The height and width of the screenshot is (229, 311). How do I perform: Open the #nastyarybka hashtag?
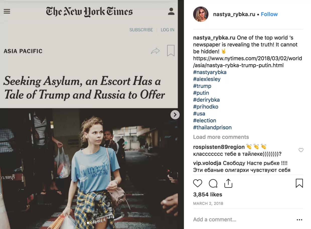tap(210, 72)
